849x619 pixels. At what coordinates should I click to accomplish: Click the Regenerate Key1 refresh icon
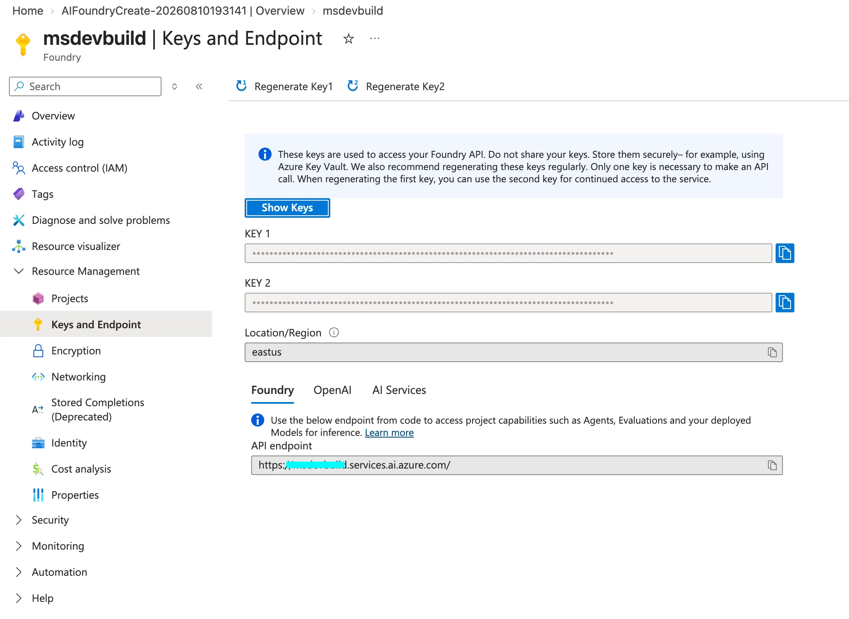[x=241, y=86]
